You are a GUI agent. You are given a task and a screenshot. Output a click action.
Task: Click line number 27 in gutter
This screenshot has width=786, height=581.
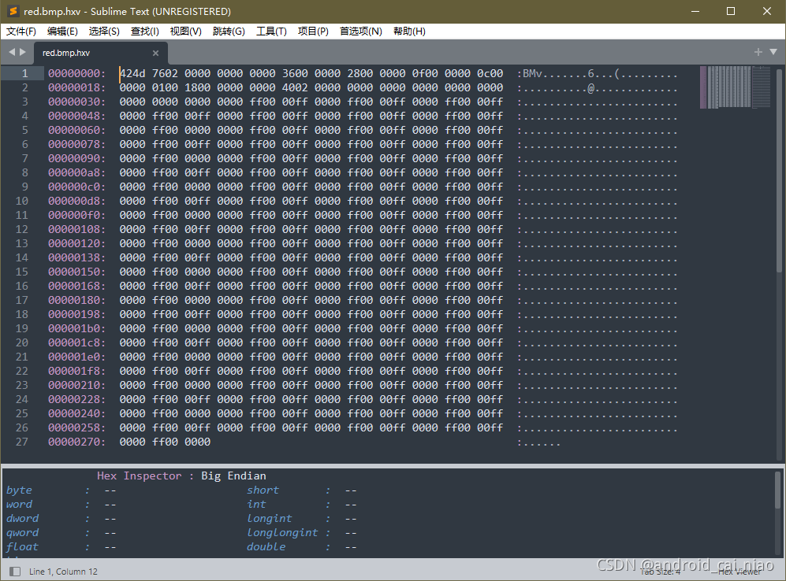click(21, 442)
